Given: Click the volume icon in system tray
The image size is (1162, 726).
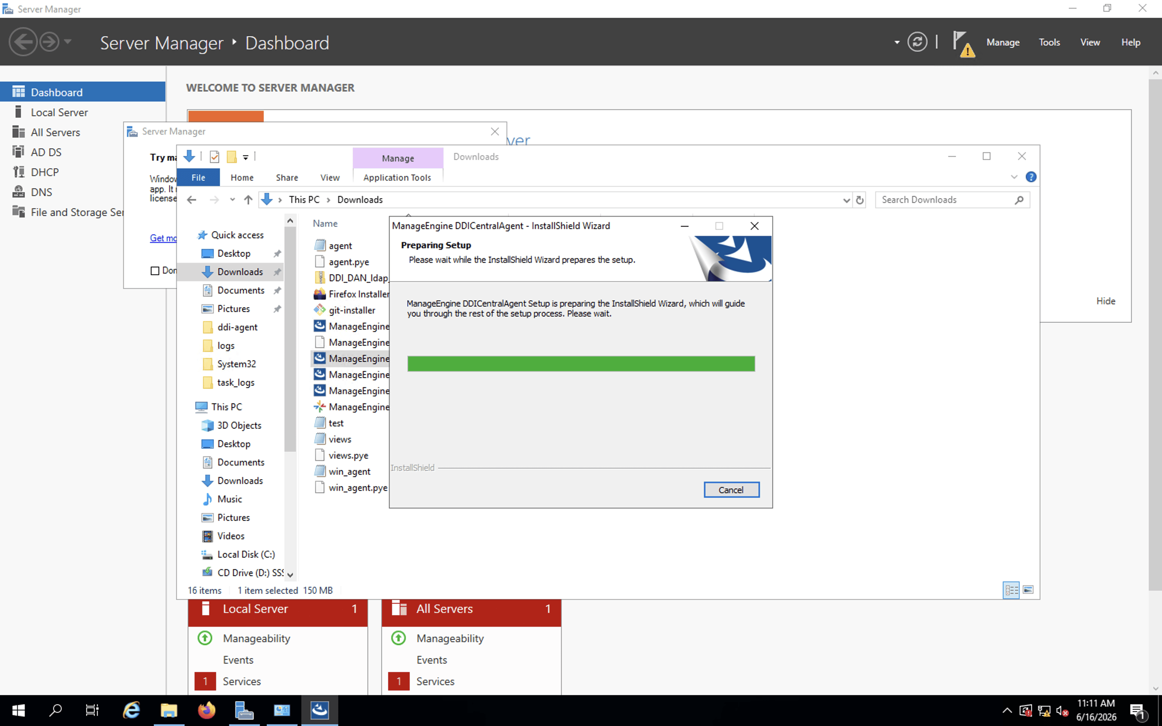Looking at the screenshot, I should pos(1062,711).
